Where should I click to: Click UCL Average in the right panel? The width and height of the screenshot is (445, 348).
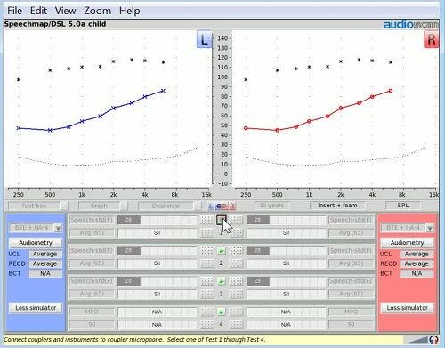point(417,254)
